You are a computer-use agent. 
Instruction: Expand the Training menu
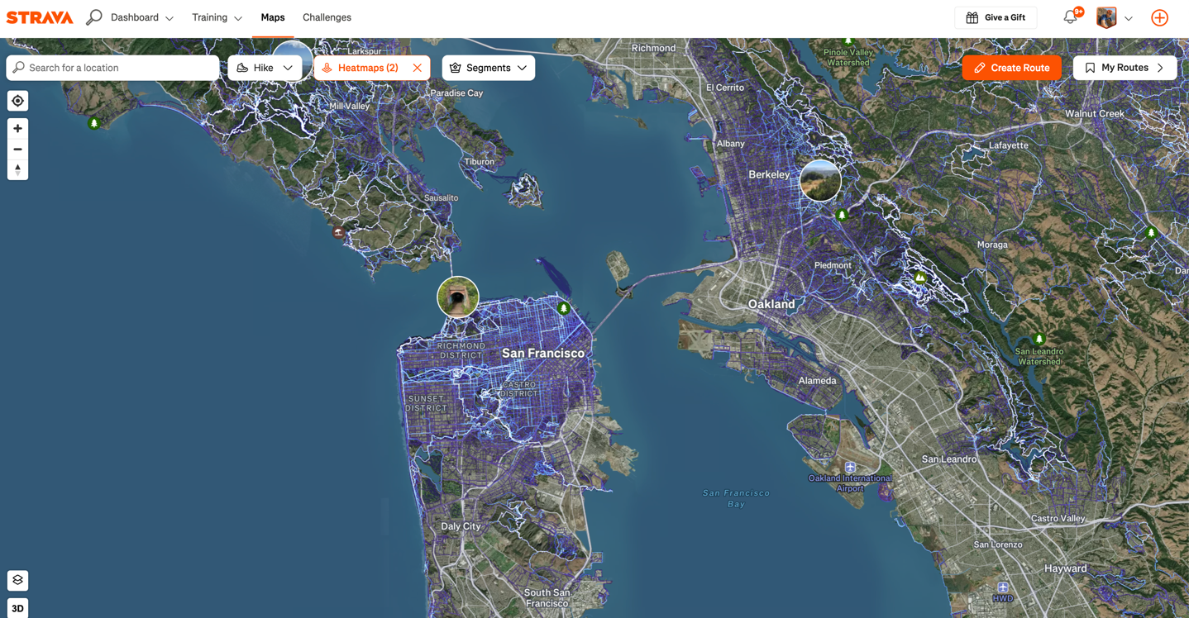pyautogui.click(x=217, y=17)
